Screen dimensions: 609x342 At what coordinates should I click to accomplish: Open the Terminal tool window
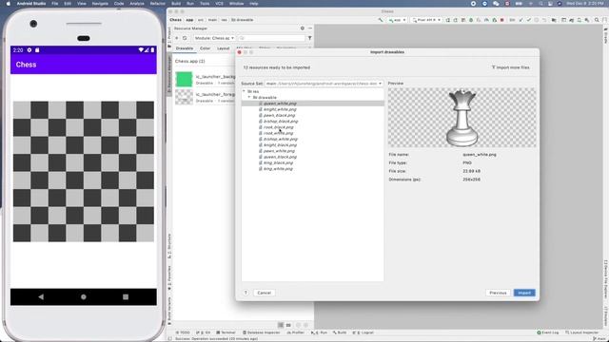pos(226,332)
